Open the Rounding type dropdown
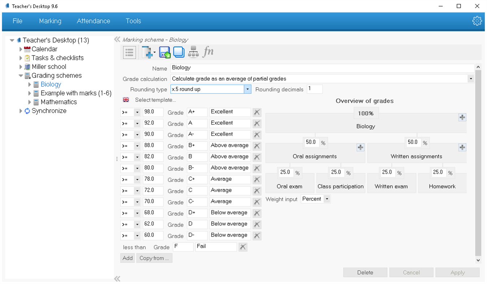The width and height of the screenshot is (487, 284). point(247,89)
